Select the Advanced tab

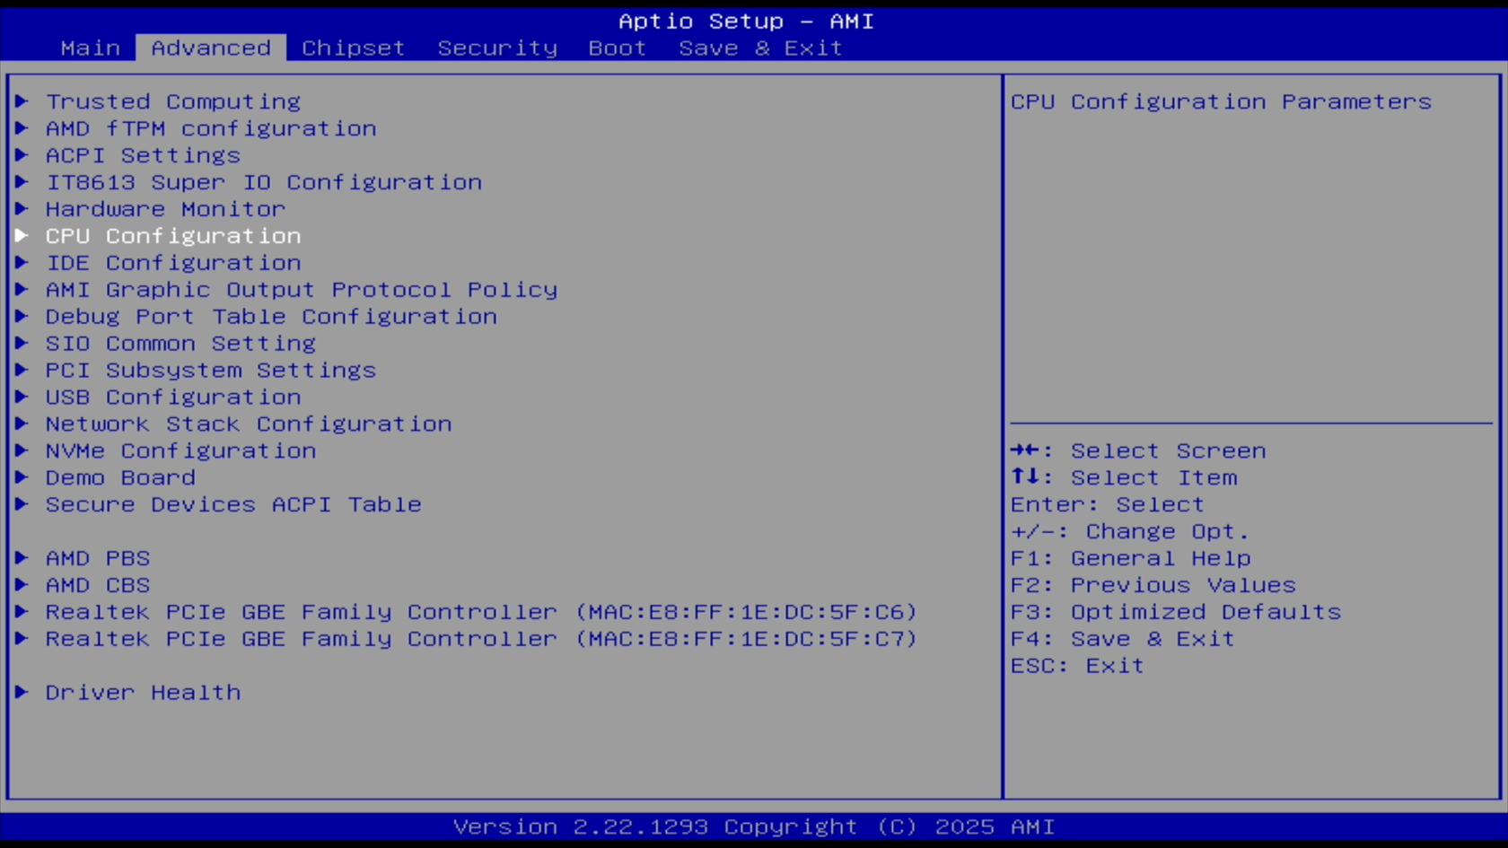click(211, 48)
